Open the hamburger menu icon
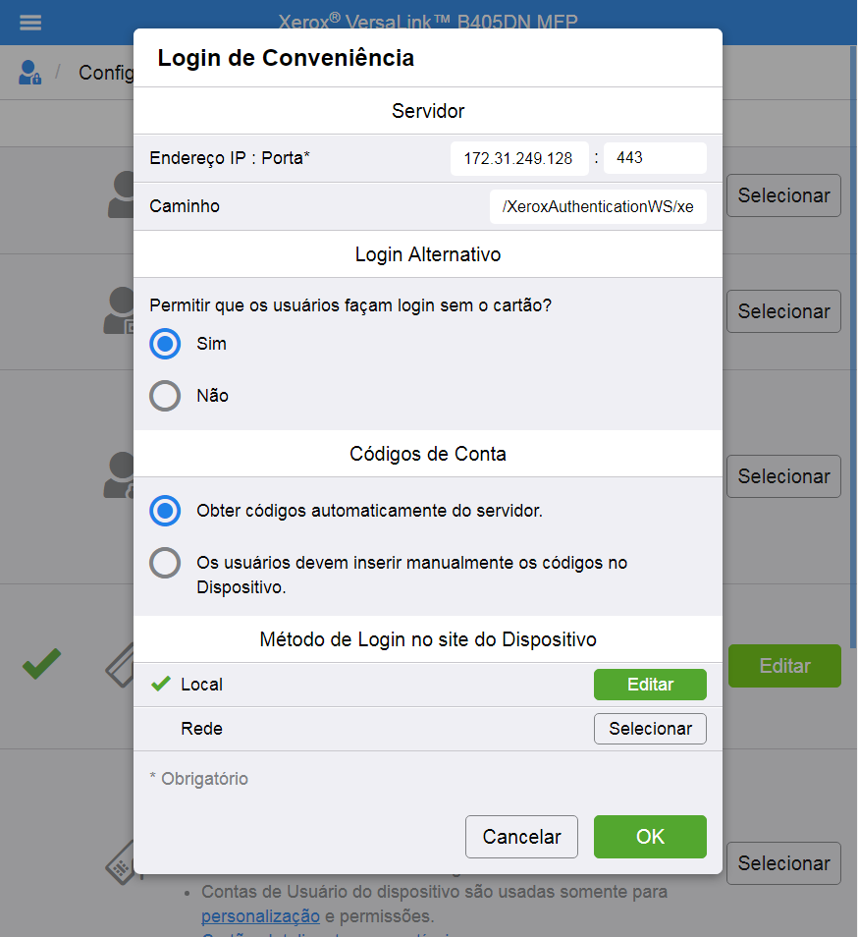The image size is (858, 937). 30,22
